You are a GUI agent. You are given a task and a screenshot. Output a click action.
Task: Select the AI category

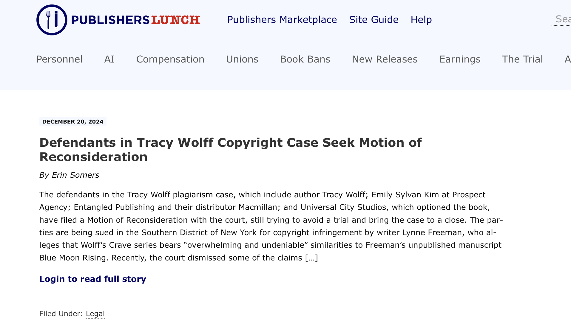pos(109,59)
